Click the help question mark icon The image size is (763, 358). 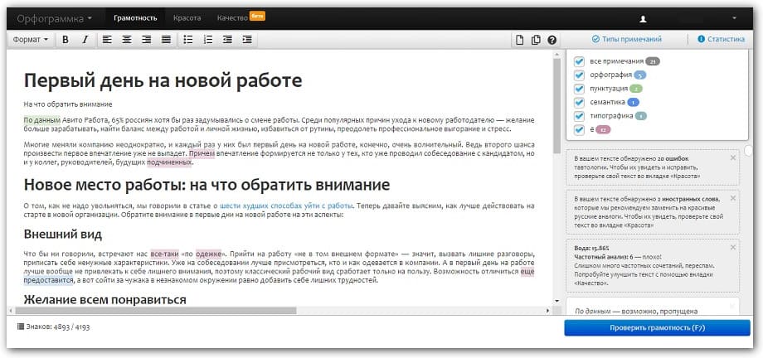(x=552, y=40)
